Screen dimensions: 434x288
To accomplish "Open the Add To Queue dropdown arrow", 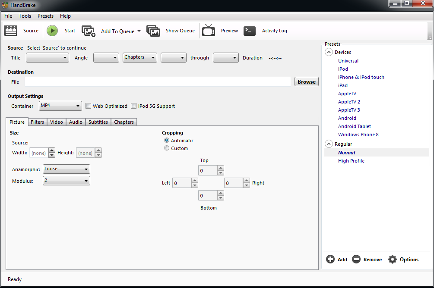I will click(x=139, y=31).
